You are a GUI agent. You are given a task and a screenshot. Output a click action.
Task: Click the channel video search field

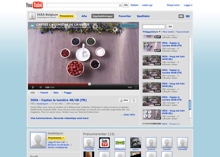point(154,27)
